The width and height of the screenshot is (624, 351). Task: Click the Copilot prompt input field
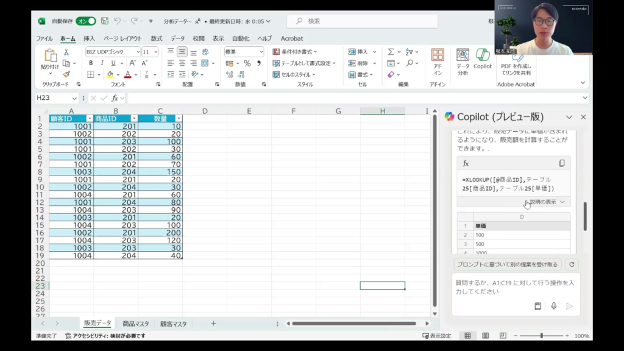(x=515, y=287)
